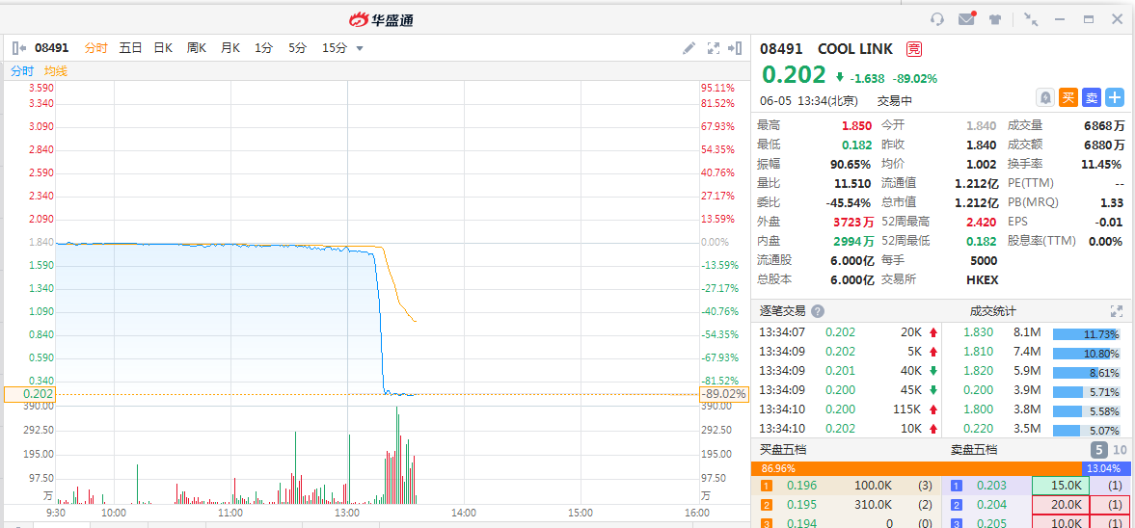Screen dimensions: 1135x528
Task: Click bid level 2 price 0.195
Action: click(801, 505)
